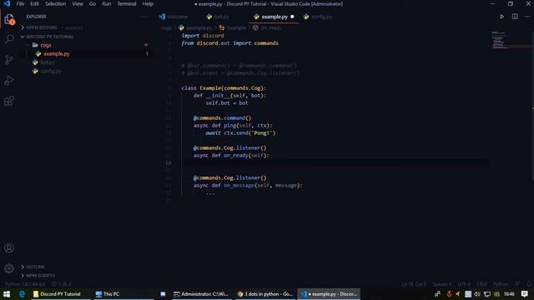Open the Run and Debug view
Screen dimensions: 534x300
pos(9,80)
